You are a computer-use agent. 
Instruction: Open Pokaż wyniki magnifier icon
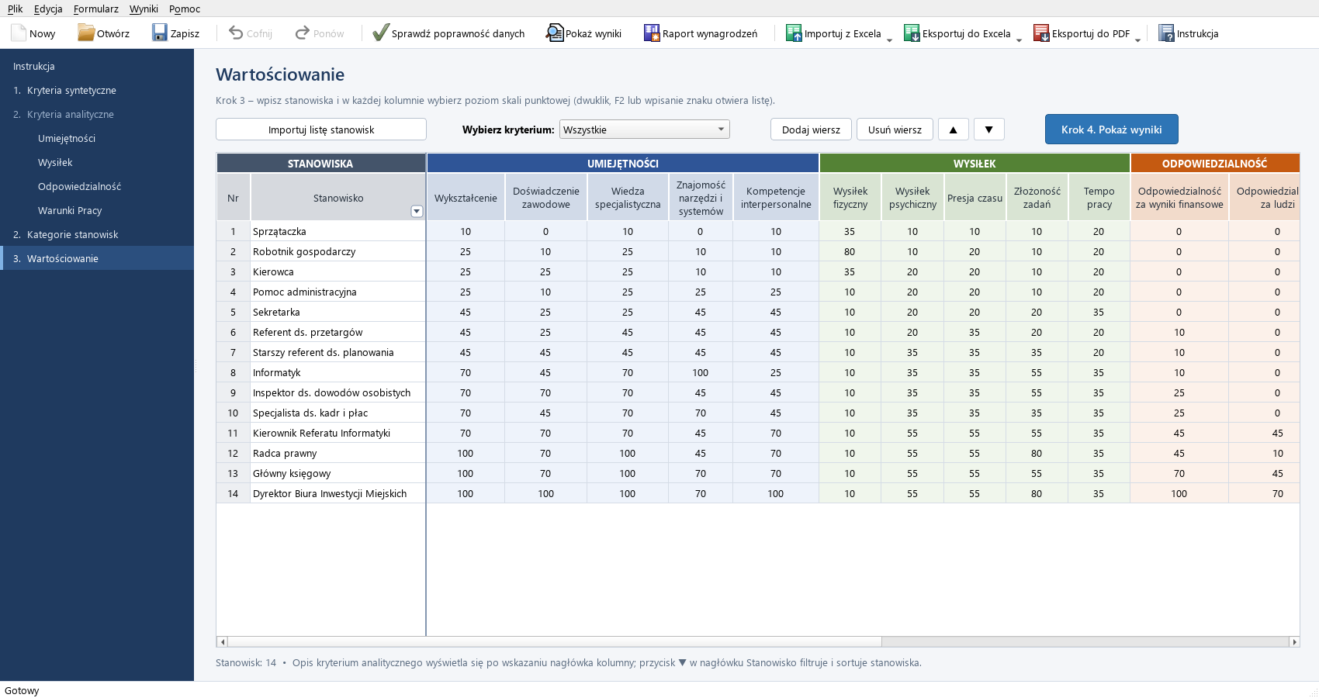(555, 33)
